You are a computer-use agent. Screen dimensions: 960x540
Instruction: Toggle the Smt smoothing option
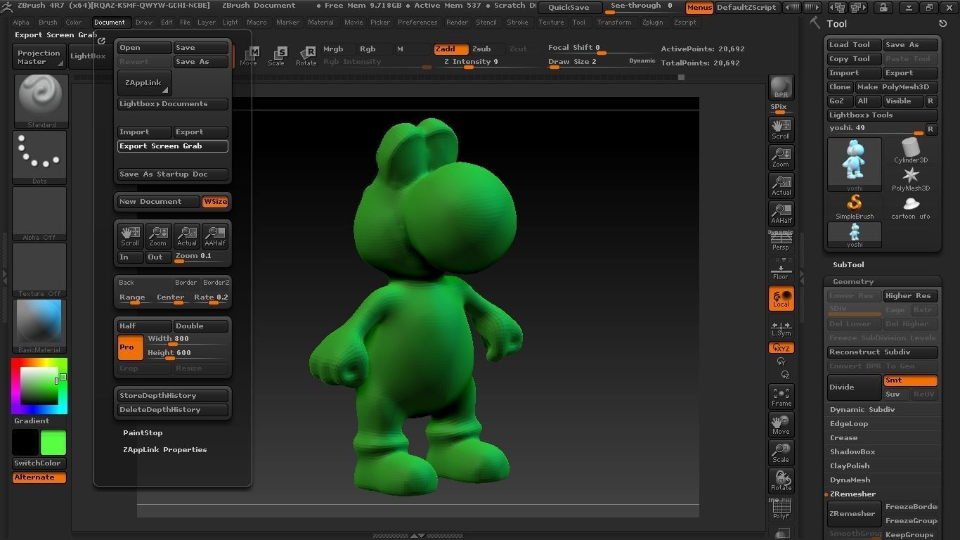pos(910,380)
